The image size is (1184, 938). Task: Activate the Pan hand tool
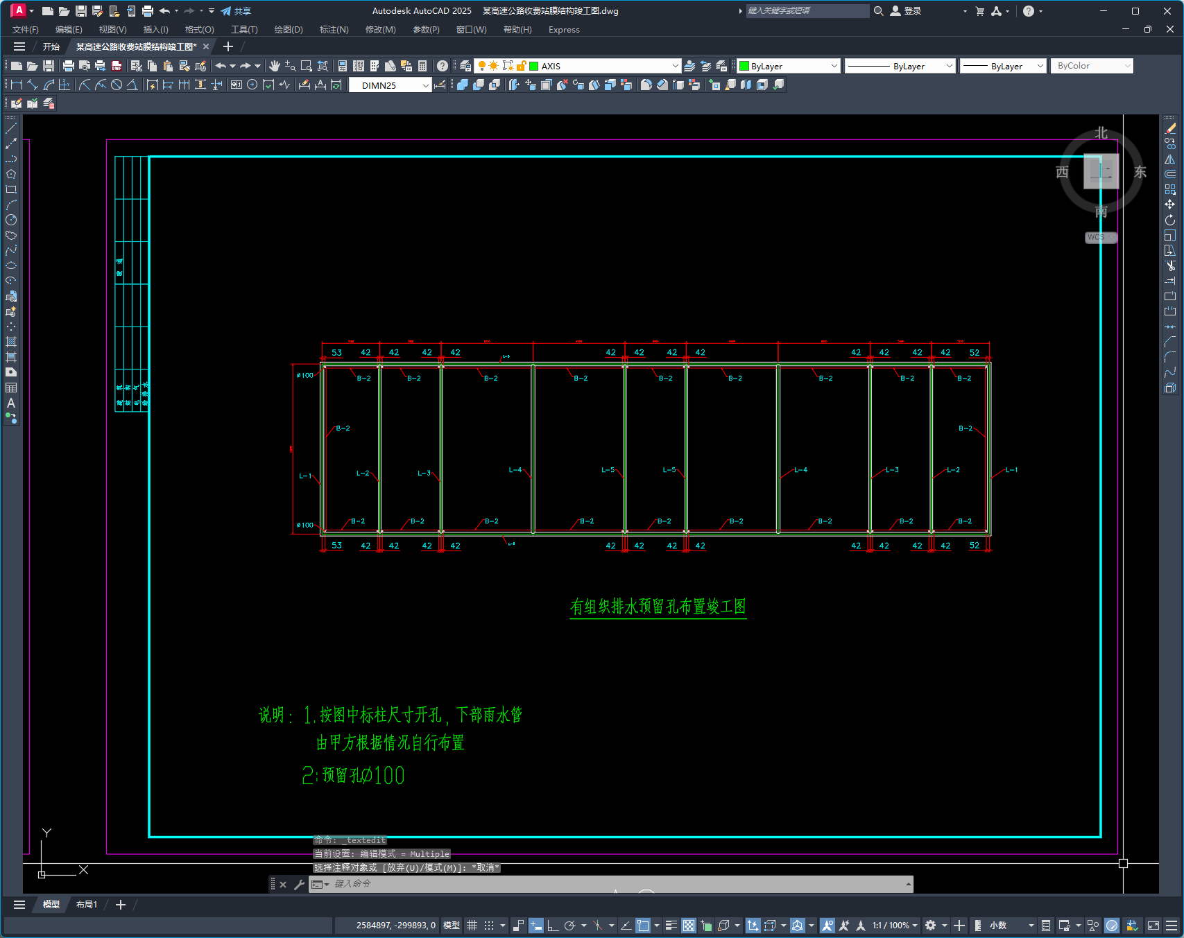pos(275,66)
